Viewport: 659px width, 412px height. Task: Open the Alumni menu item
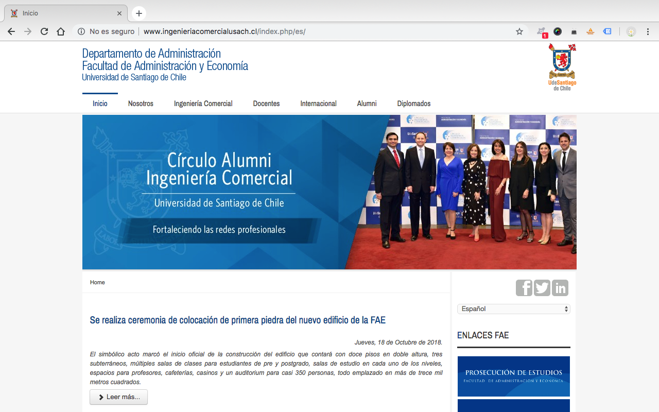367,104
